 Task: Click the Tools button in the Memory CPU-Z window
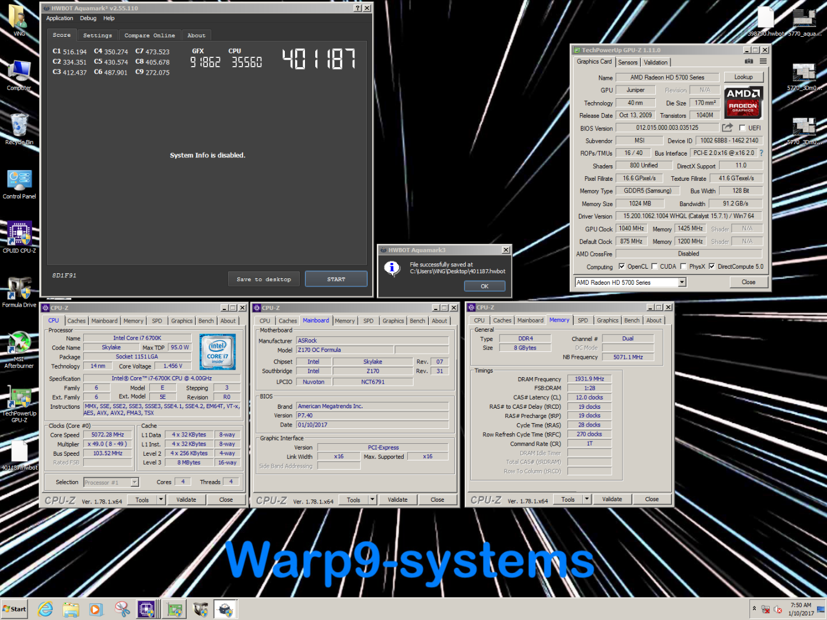[568, 499]
